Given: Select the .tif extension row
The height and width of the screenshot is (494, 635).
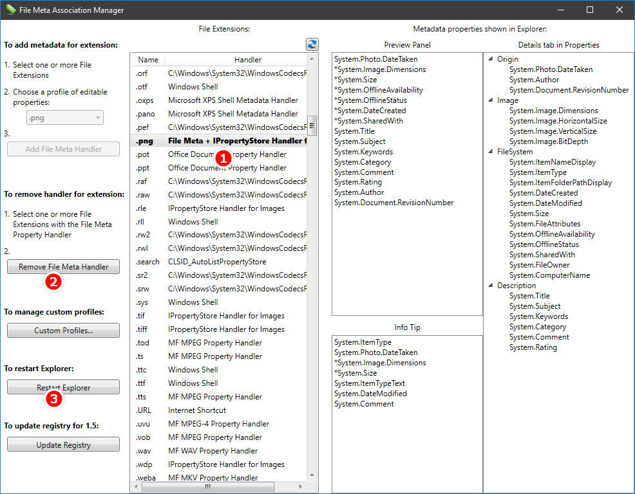Looking at the screenshot, I should coord(219,316).
